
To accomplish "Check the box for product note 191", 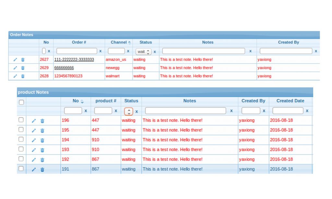I will [x=21, y=169].
